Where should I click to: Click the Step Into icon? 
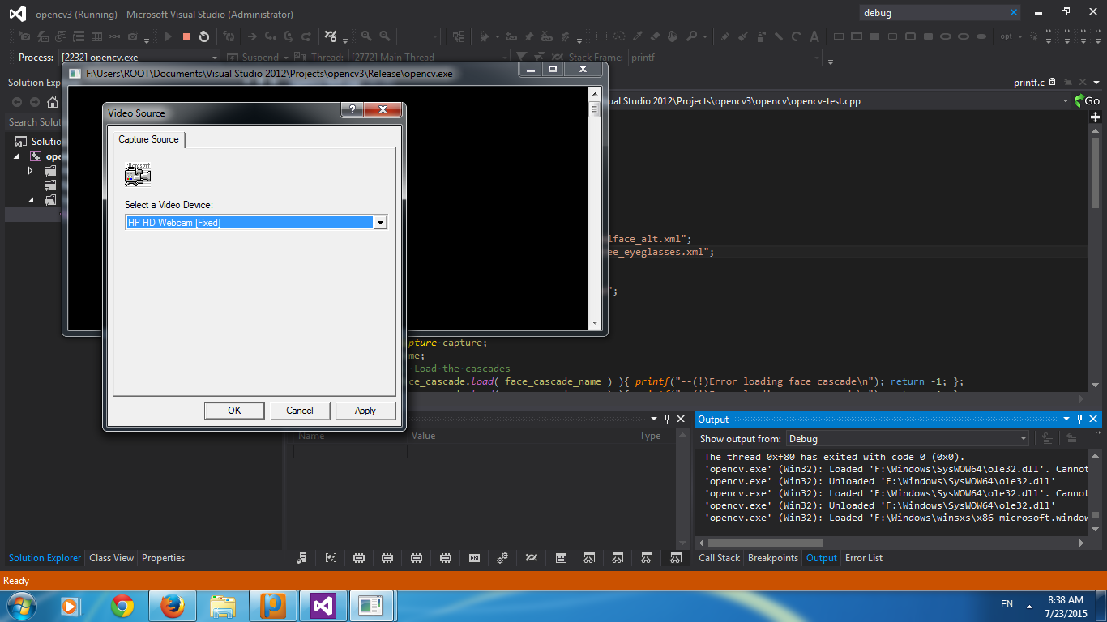[x=270, y=36]
